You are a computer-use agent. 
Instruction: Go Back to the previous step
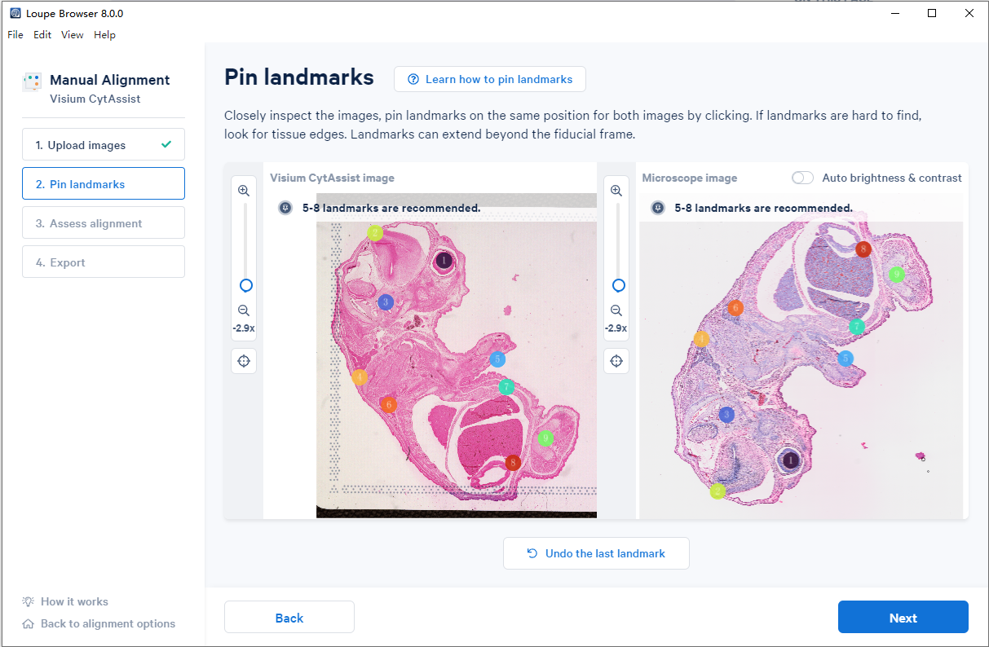pos(289,617)
